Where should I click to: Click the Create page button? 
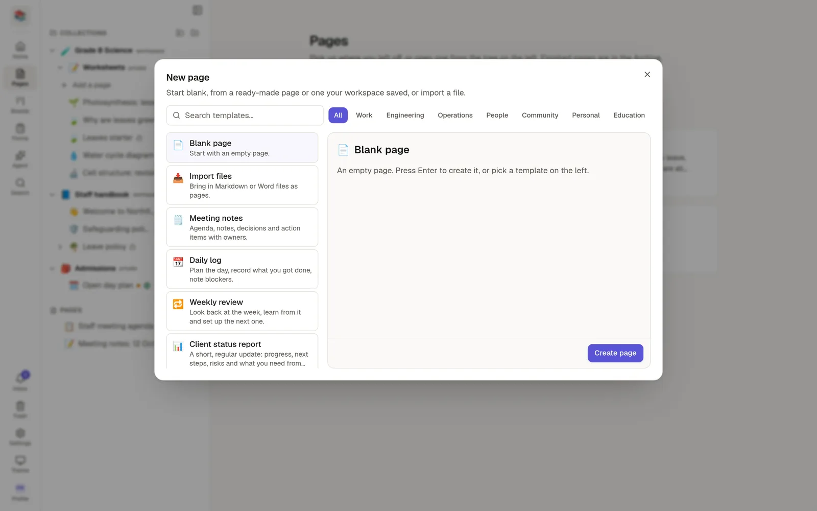[x=615, y=353]
